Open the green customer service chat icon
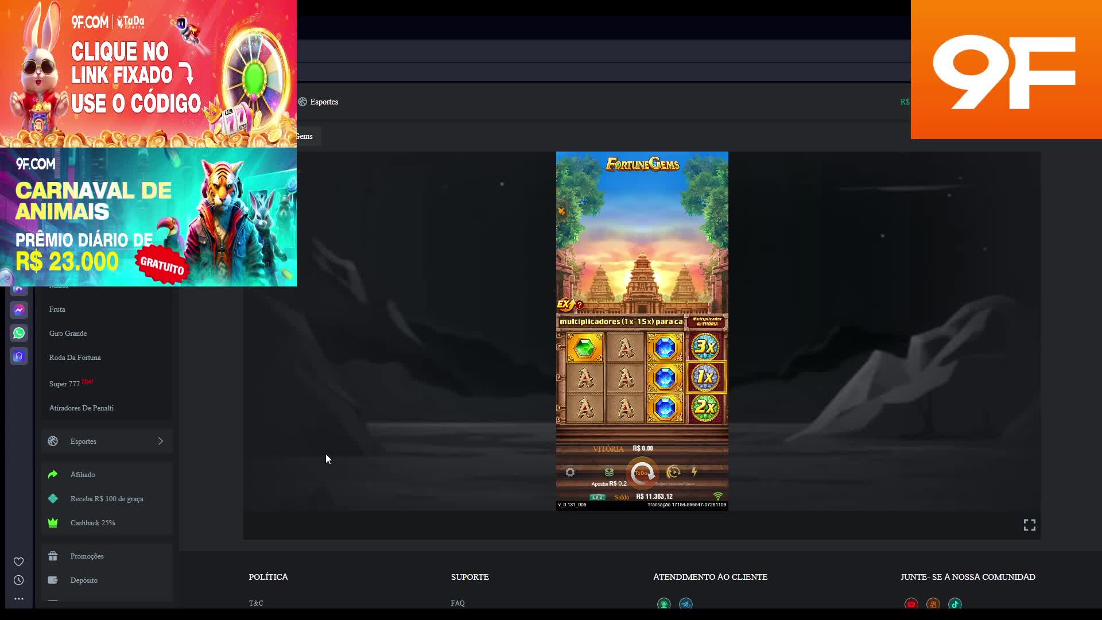Screen dimensions: 1102x620 pyautogui.click(x=664, y=604)
